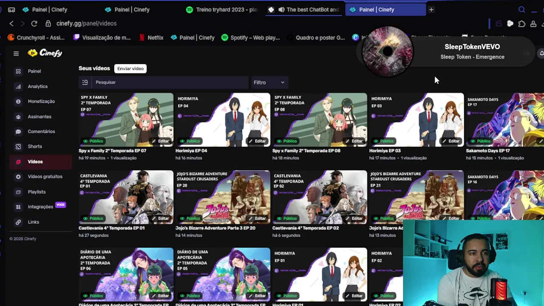Click the Painel sidebar icon

[18, 71]
